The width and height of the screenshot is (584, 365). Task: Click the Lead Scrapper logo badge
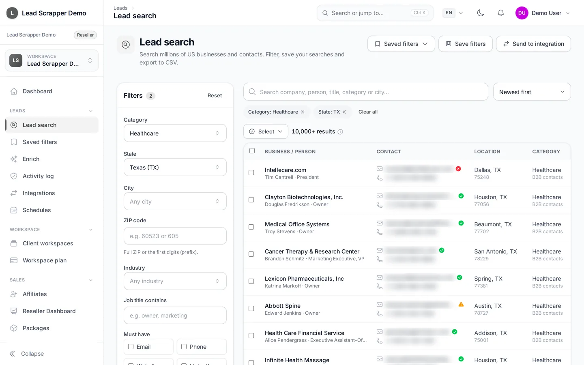12,13
